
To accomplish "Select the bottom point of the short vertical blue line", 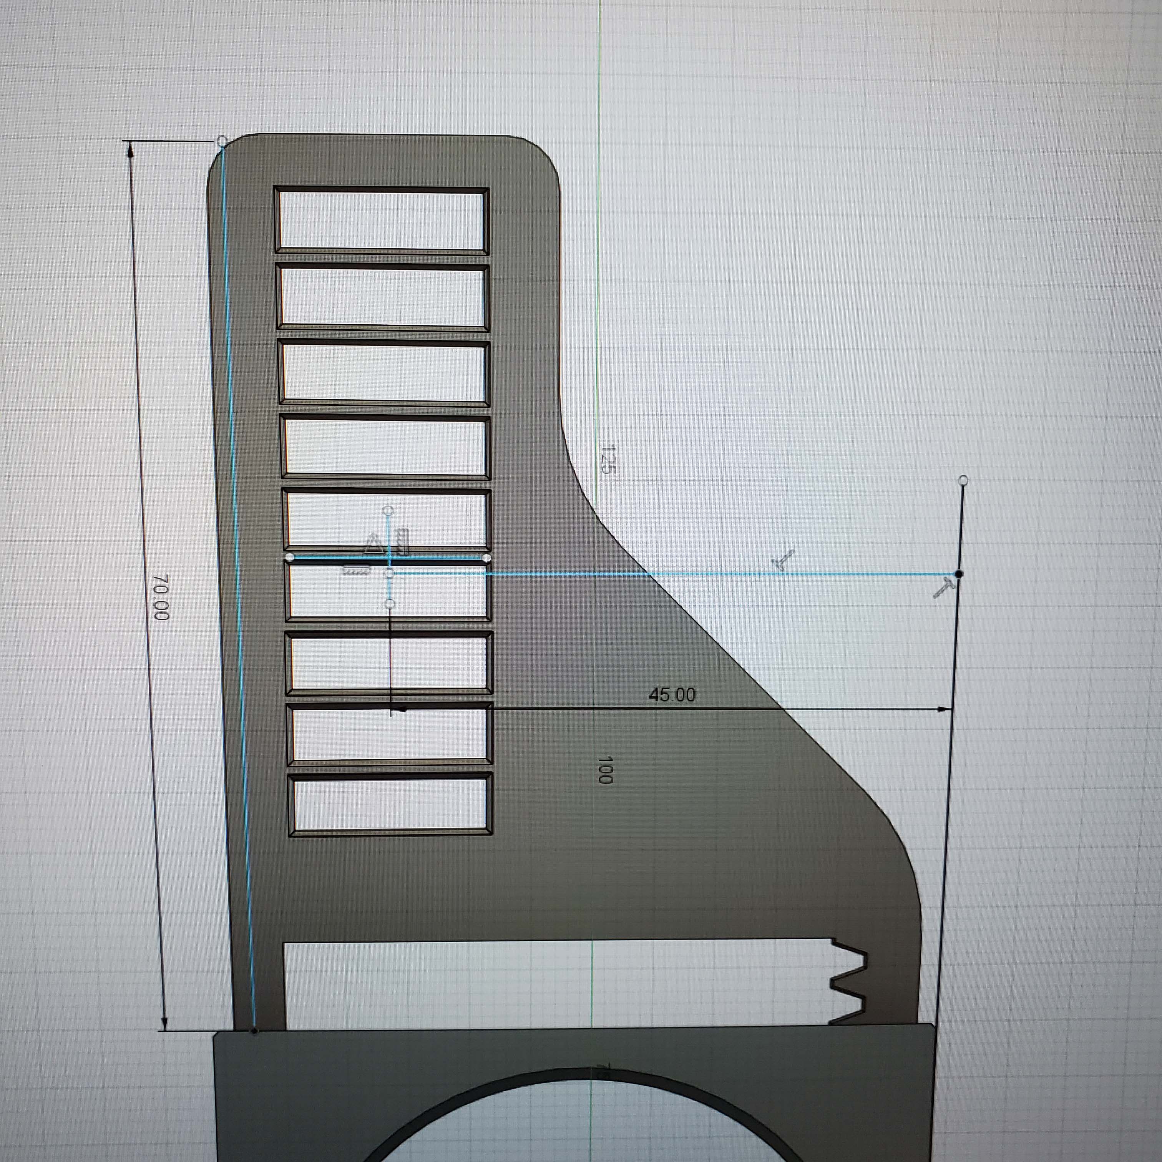I will coord(390,603).
